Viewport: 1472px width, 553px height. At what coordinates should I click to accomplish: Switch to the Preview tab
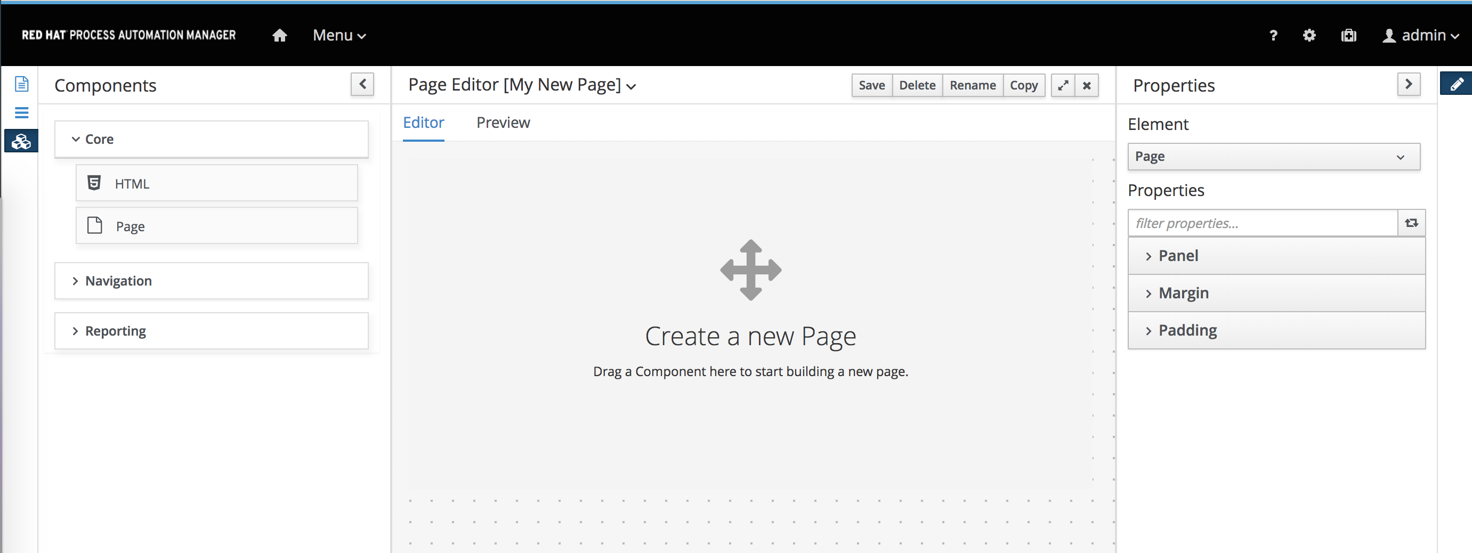click(503, 122)
